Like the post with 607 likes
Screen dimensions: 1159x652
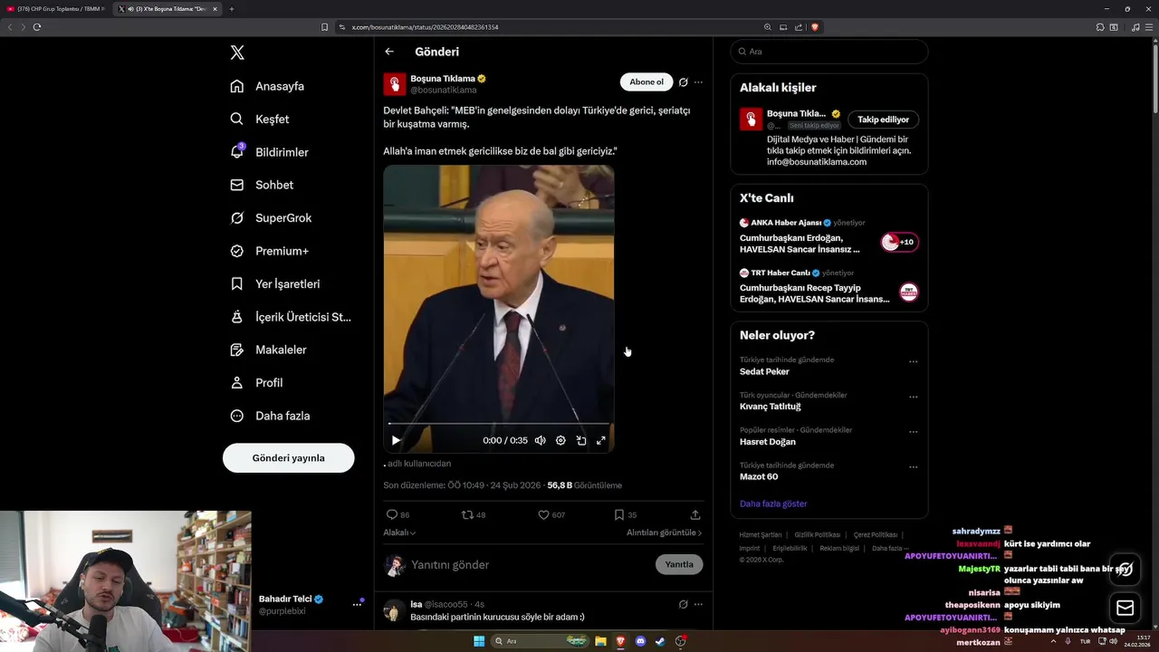(x=544, y=514)
